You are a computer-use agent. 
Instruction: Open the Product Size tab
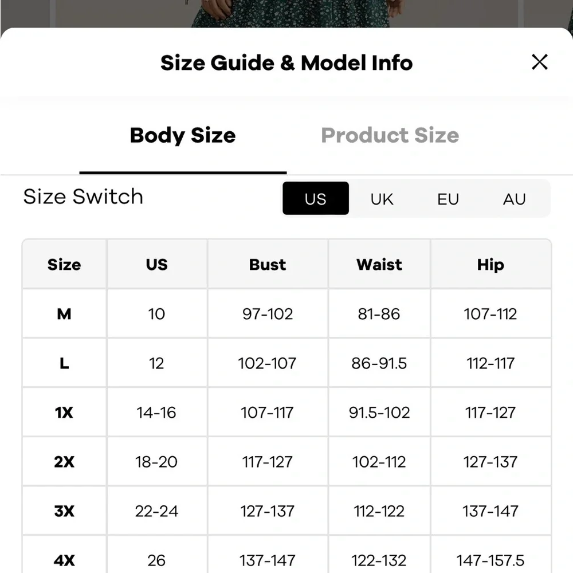tap(390, 136)
